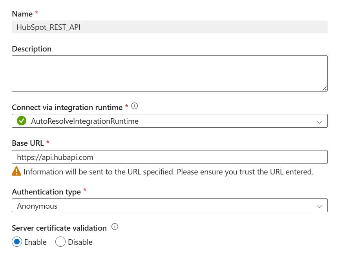Screen dimensions: 356x255
Task: Click the green checkmark status icon
Action: 22,121
